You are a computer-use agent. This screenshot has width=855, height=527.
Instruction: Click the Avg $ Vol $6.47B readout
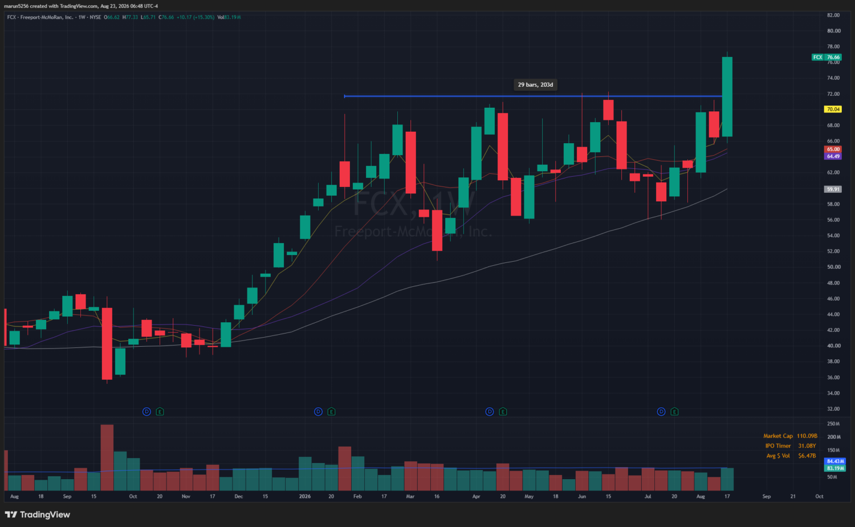(791, 456)
